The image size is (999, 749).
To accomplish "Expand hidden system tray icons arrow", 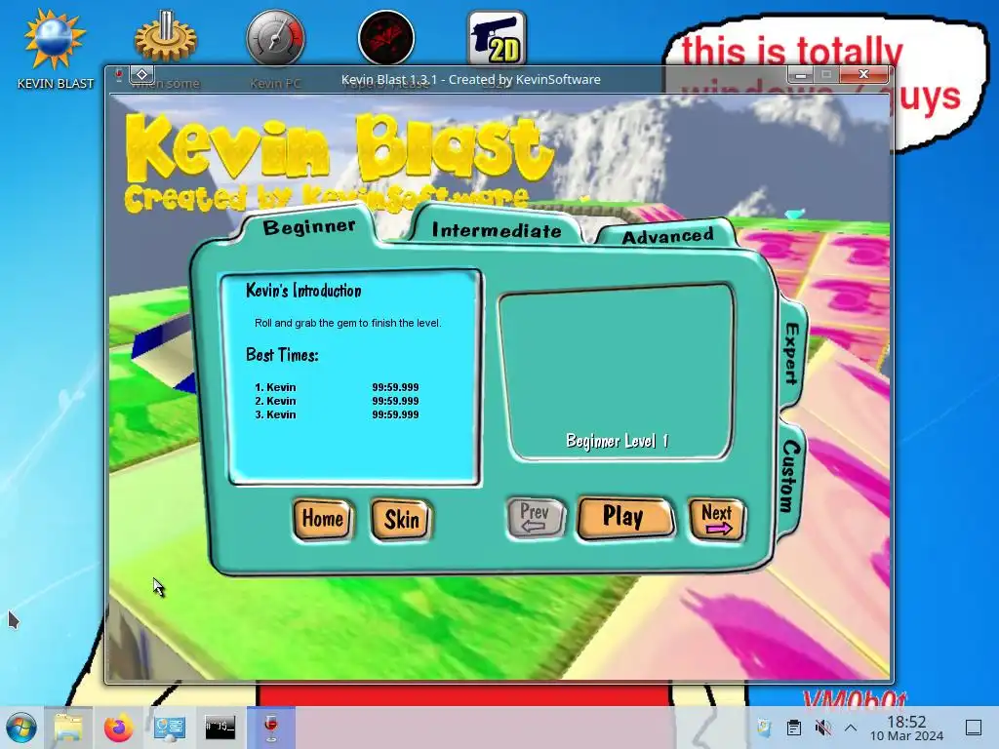I will (851, 728).
